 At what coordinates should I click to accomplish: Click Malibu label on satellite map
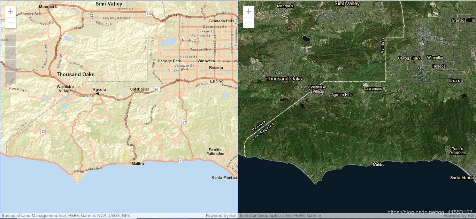click(x=379, y=164)
